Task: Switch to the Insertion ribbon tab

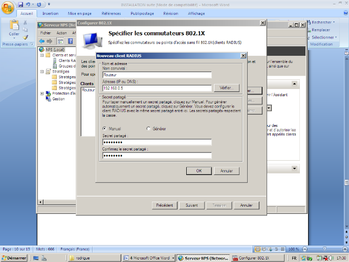Action: tap(51, 13)
